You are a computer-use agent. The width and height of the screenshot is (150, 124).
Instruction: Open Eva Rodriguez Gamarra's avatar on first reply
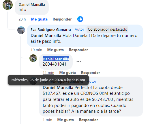click(x=21, y=30)
